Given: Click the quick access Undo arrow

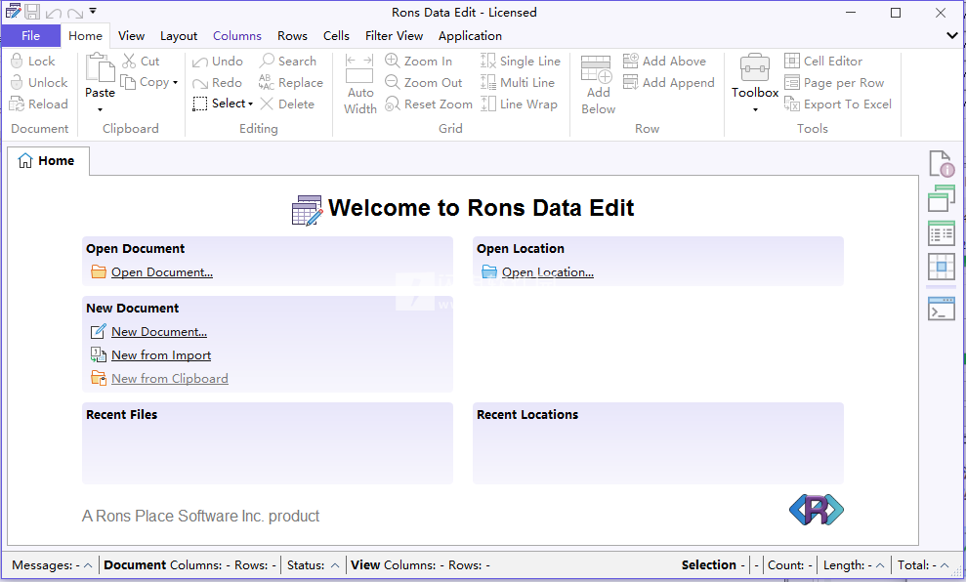Looking at the screenshot, I should click(53, 13).
